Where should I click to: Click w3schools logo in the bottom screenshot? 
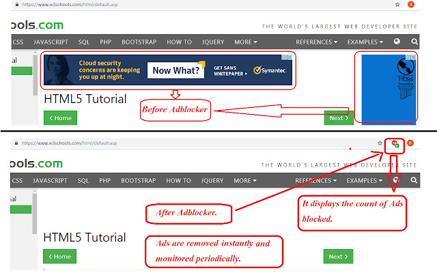click(x=36, y=164)
